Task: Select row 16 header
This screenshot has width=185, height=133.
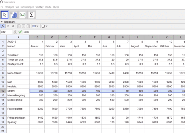Action: 3,109
